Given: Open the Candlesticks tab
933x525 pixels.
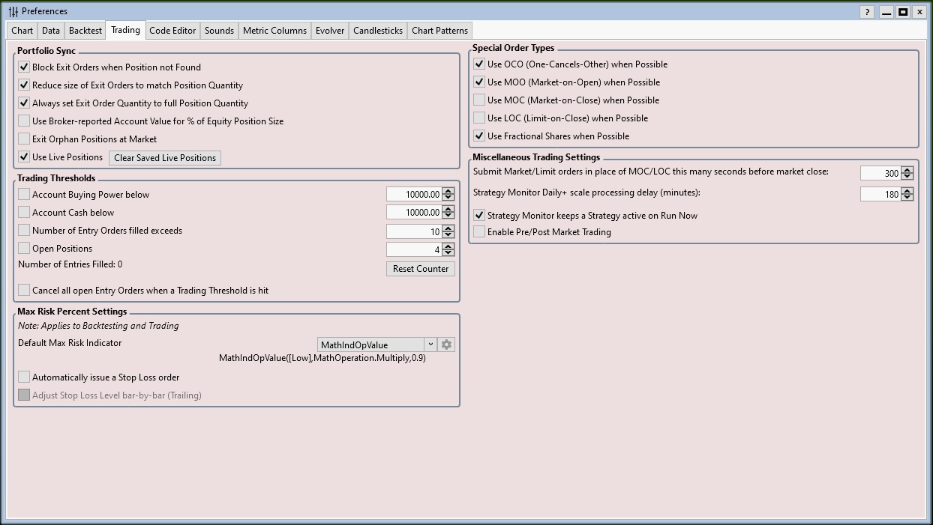Looking at the screenshot, I should (378, 31).
